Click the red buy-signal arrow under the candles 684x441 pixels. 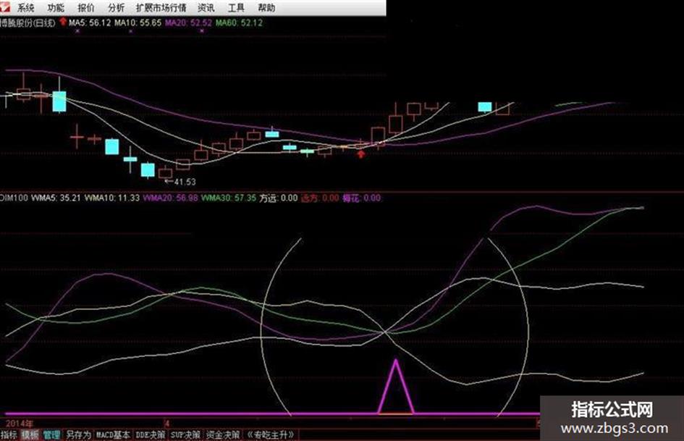(x=360, y=154)
